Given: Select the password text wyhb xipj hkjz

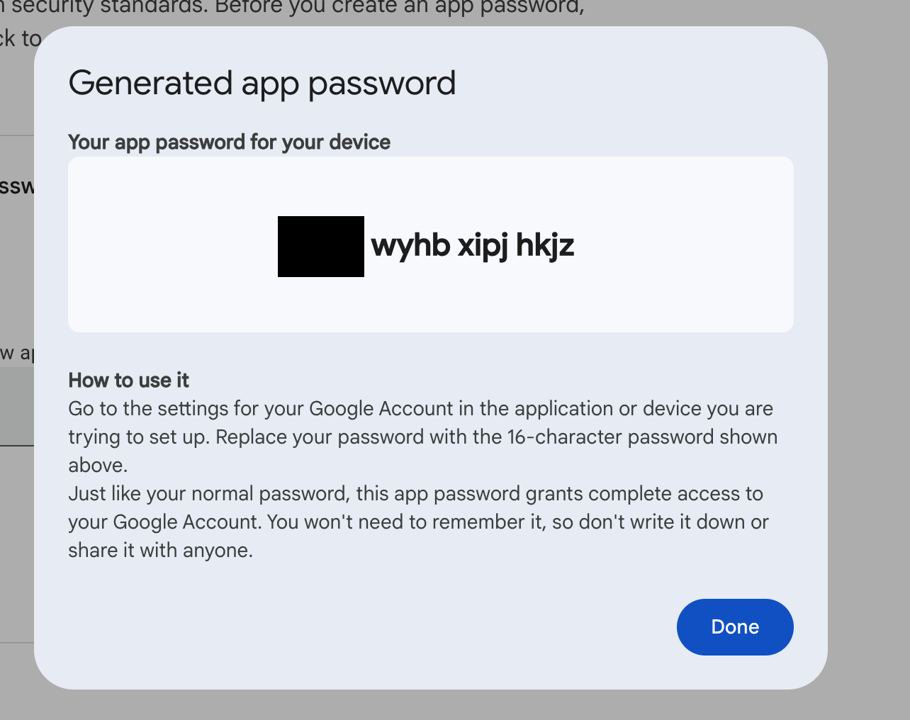Looking at the screenshot, I should click(x=472, y=246).
